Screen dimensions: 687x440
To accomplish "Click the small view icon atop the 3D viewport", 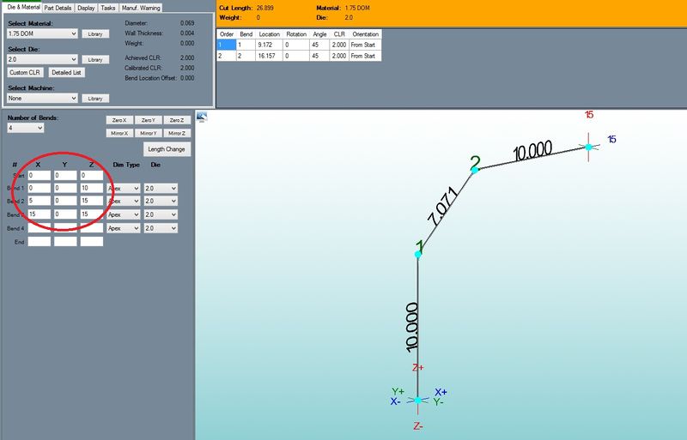I will pyautogui.click(x=202, y=117).
